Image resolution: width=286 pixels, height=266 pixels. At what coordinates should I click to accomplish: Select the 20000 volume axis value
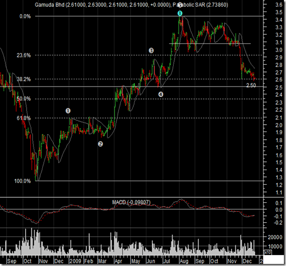click(275, 237)
